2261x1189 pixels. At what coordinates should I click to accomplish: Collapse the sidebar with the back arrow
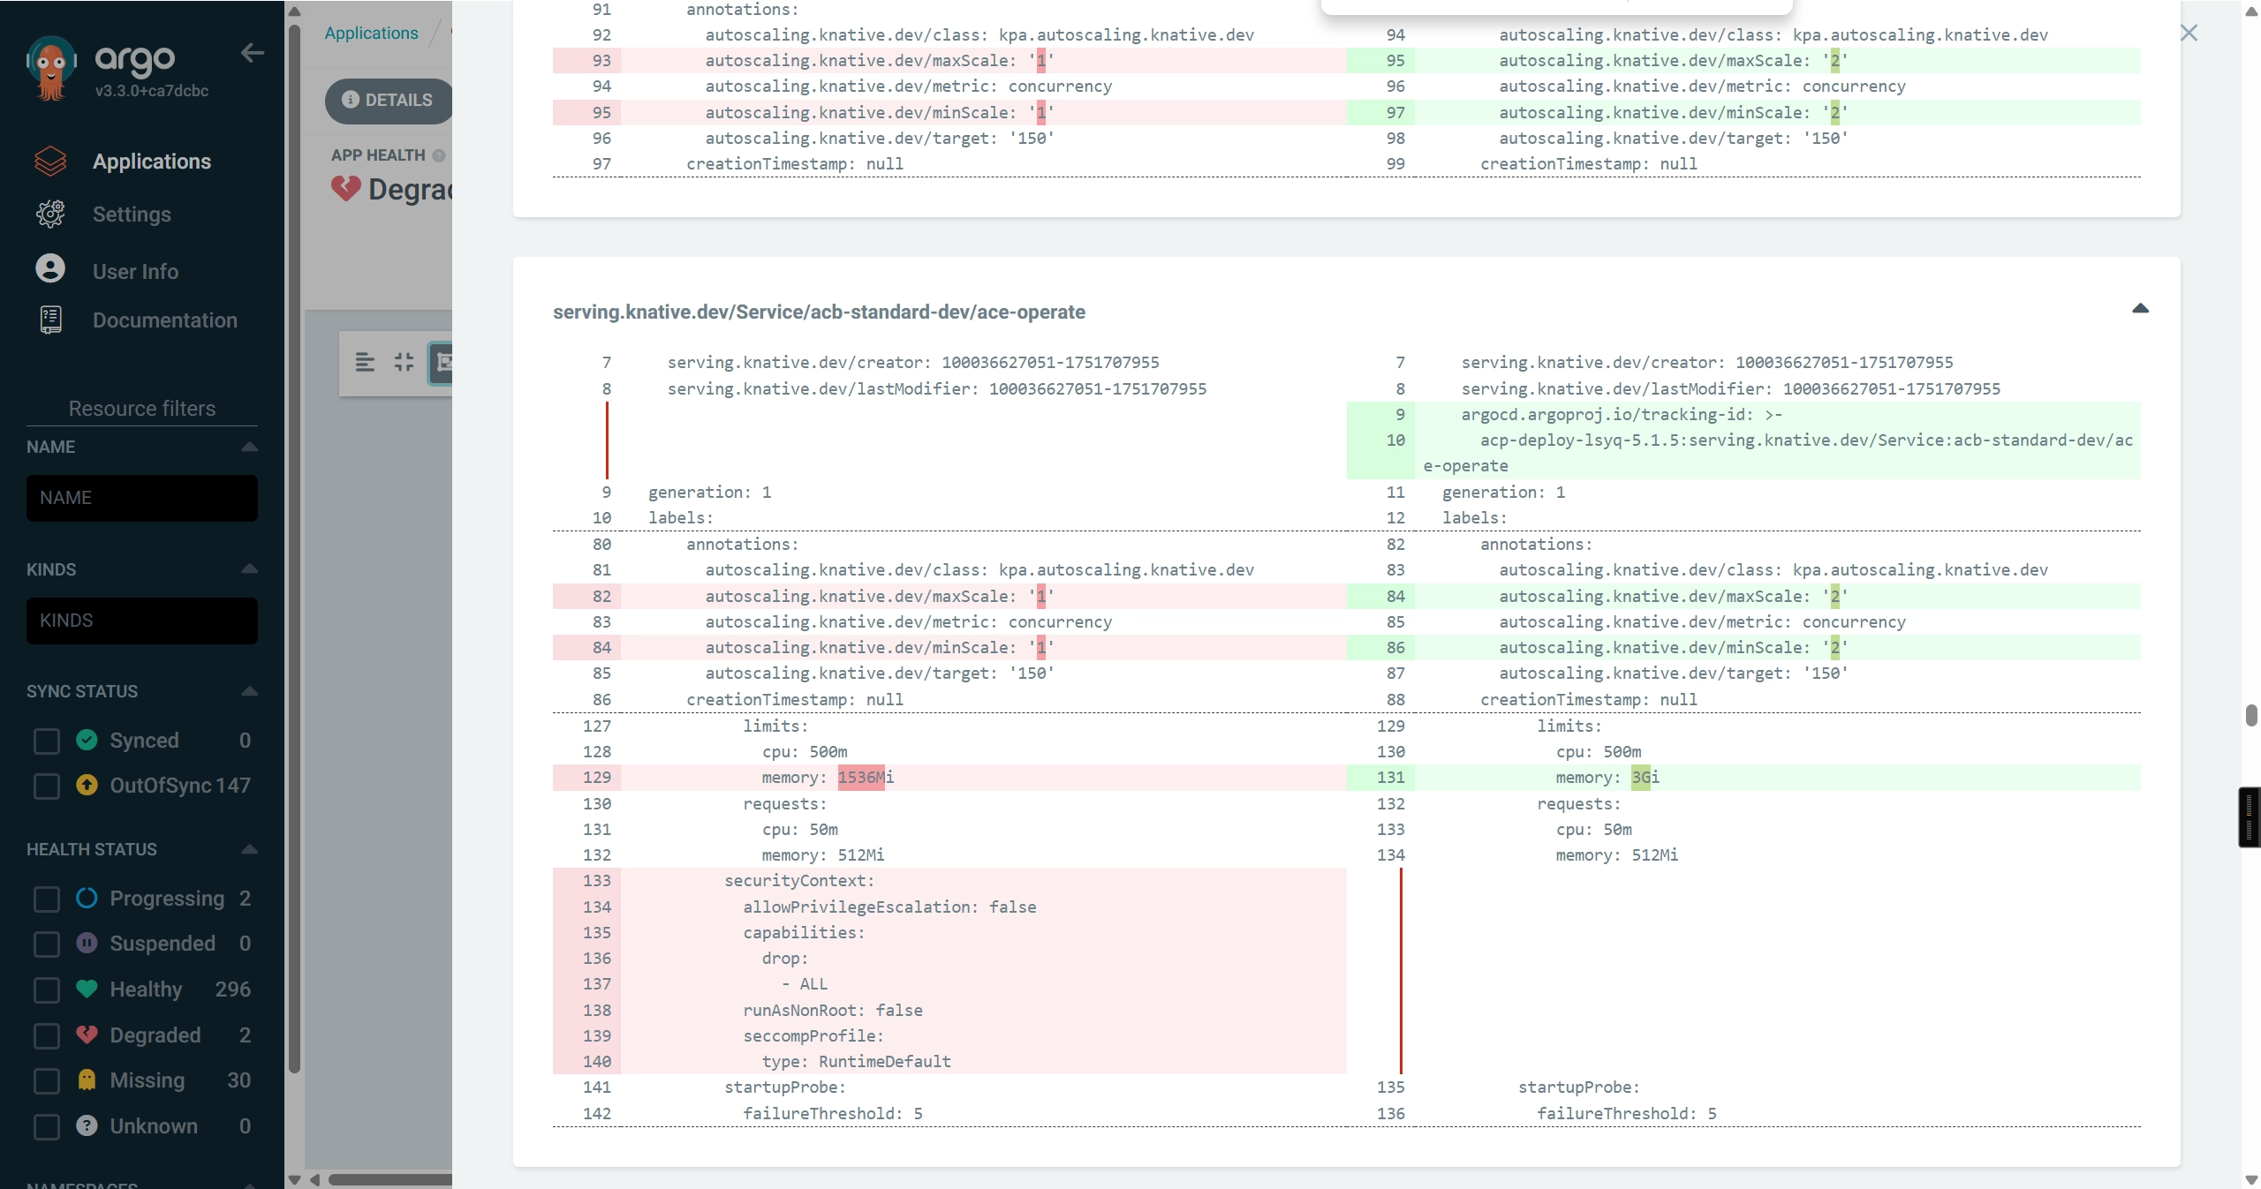[x=253, y=53]
